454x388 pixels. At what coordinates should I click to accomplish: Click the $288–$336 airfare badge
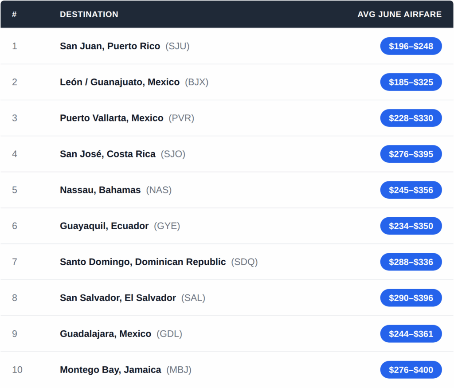click(411, 262)
